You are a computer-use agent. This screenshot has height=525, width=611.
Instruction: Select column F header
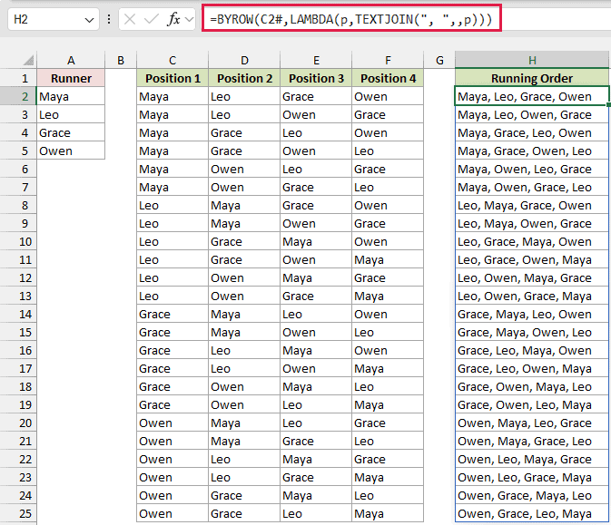point(388,61)
